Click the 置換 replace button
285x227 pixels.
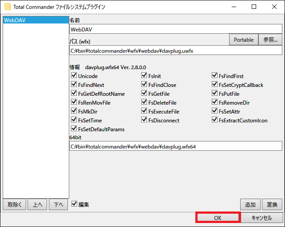coord(272,204)
